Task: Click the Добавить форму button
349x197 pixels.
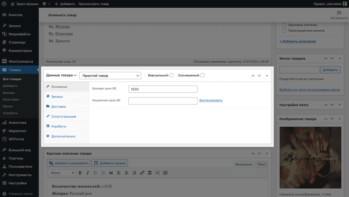Action: (110, 163)
